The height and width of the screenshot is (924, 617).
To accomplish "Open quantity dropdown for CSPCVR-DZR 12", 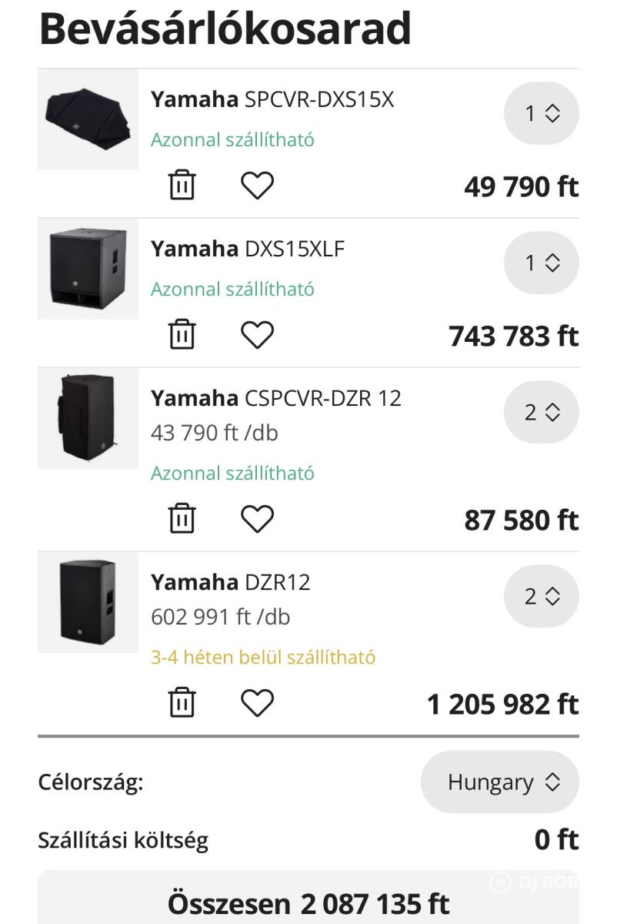I will pyautogui.click(x=541, y=413).
